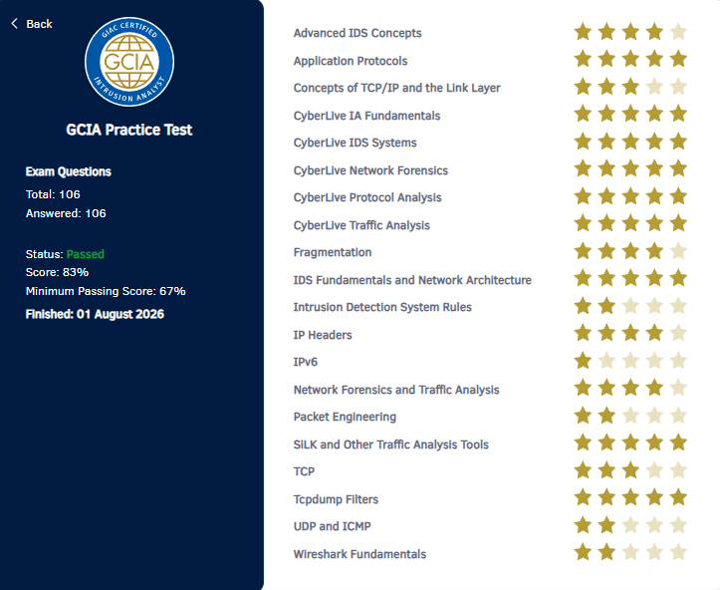Click the fifth star of SiLK row
This screenshot has height=590, width=720.
point(678,442)
